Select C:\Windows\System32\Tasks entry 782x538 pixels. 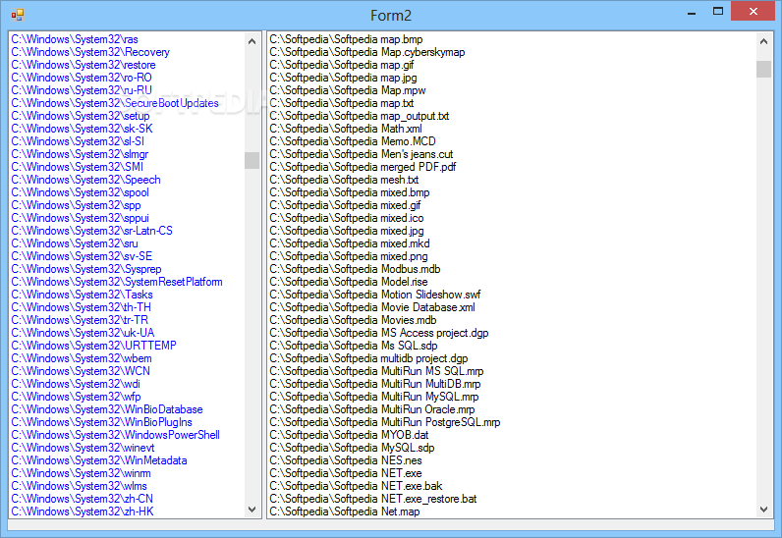point(82,295)
